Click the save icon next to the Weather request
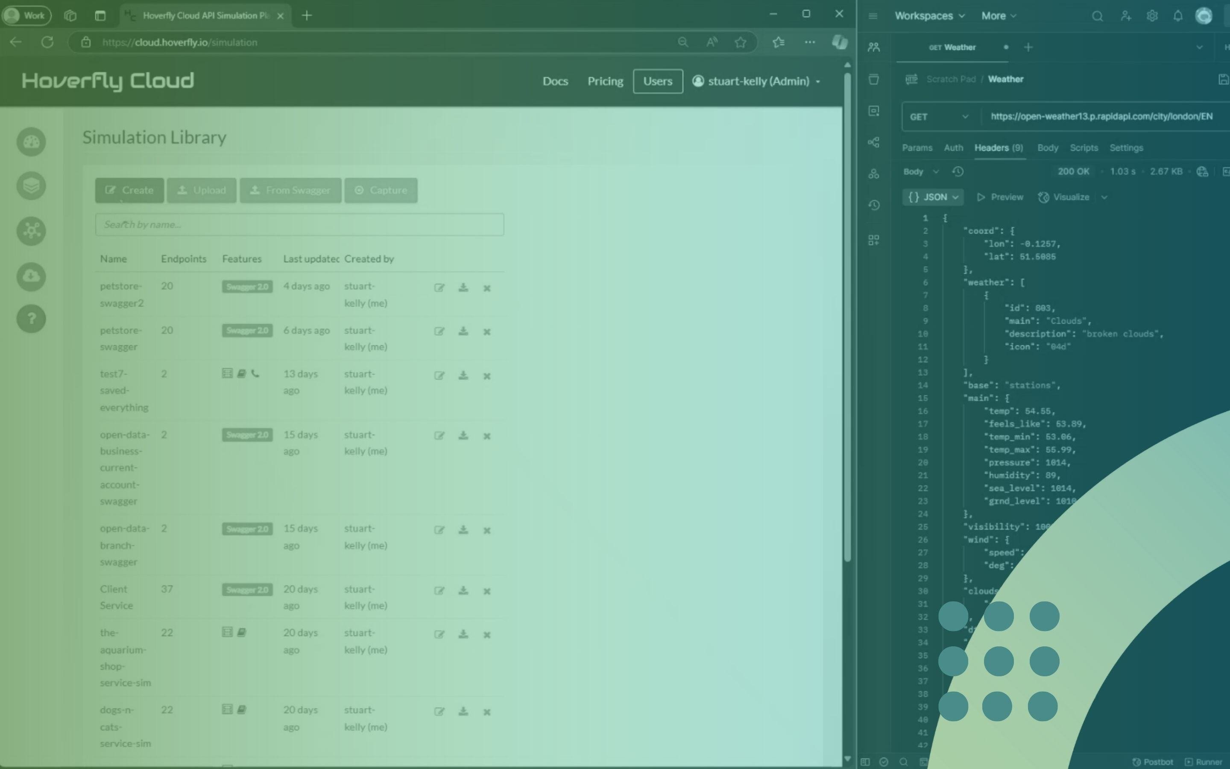 tap(1223, 79)
